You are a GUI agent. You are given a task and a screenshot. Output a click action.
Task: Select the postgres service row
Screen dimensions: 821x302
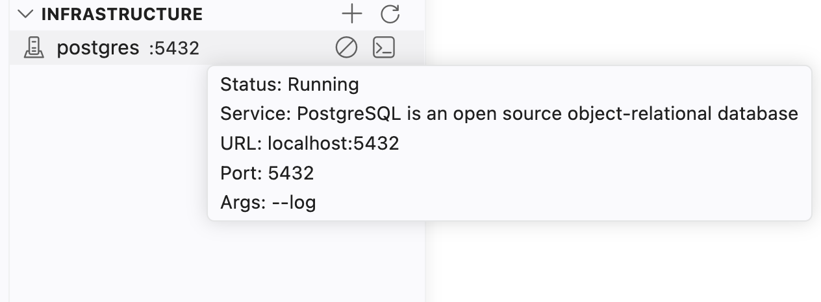[217, 48]
